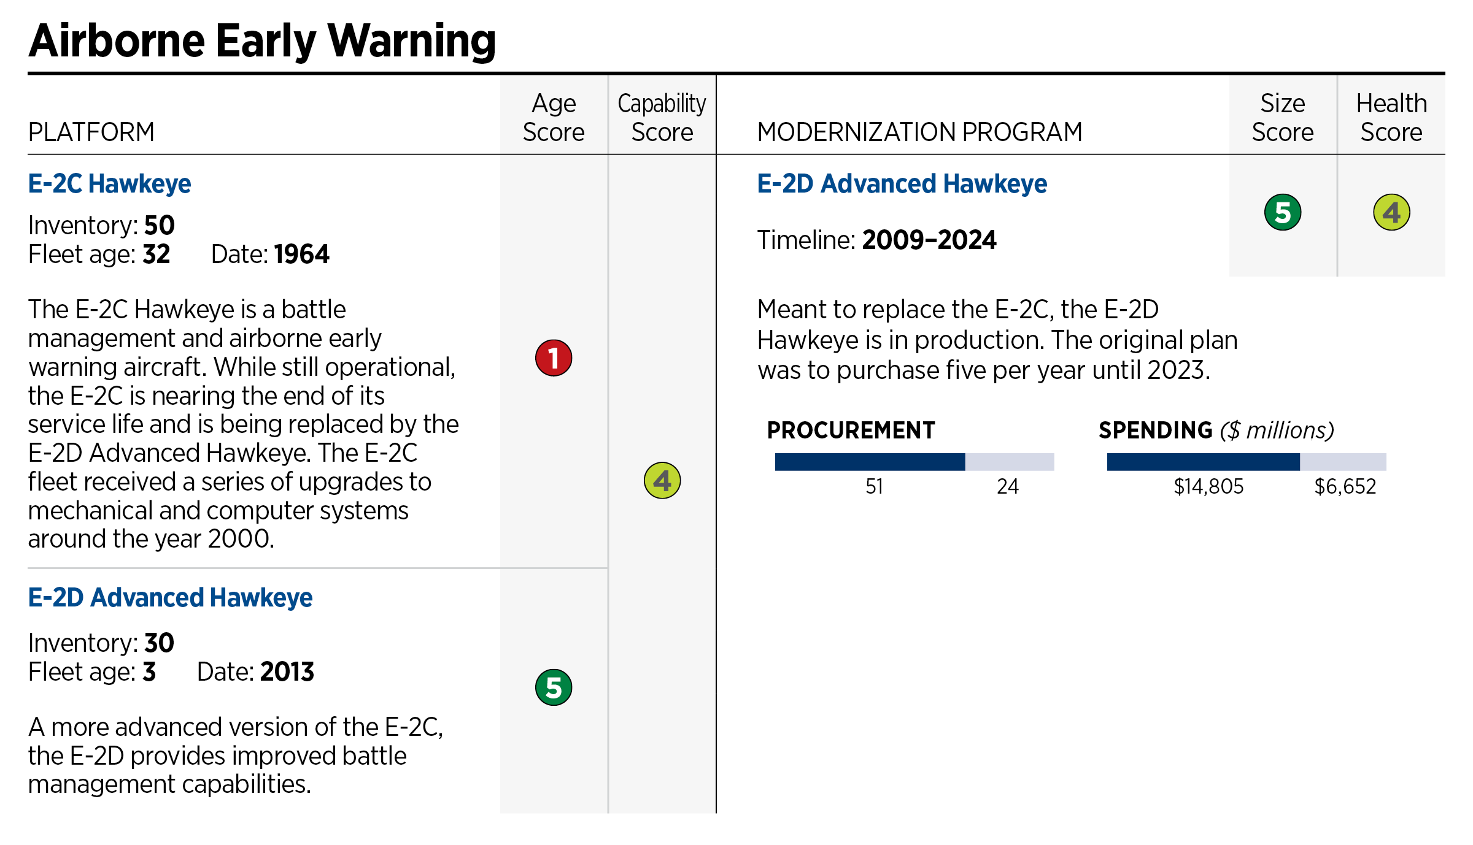Click the light remaining Spending bar segment
Viewport: 1473px width, 845px height.
(1343, 462)
